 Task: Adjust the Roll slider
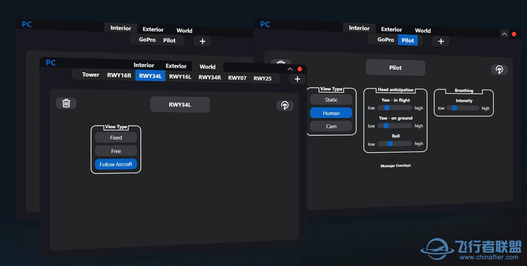coord(395,144)
